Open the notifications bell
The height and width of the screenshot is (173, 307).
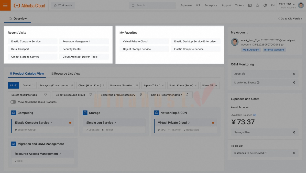(258, 5)
